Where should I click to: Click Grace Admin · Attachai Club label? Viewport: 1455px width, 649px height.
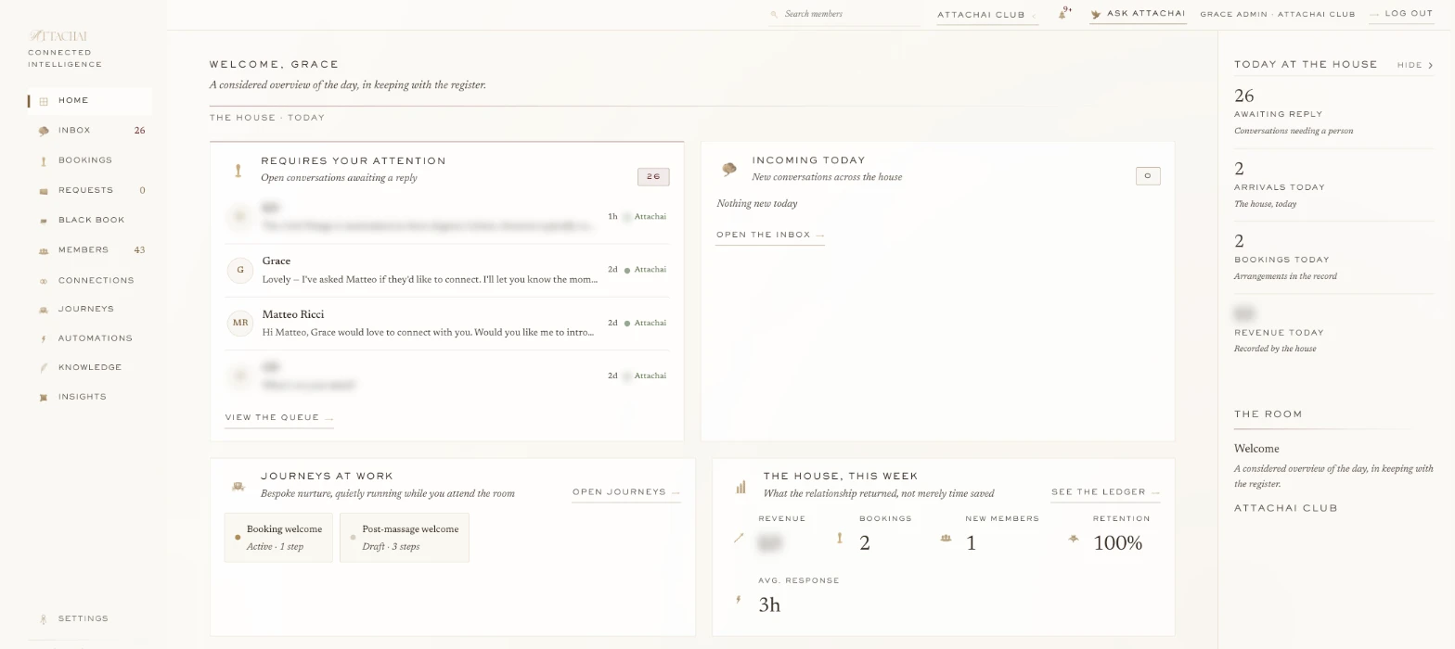pyautogui.click(x=1277, y=15)
